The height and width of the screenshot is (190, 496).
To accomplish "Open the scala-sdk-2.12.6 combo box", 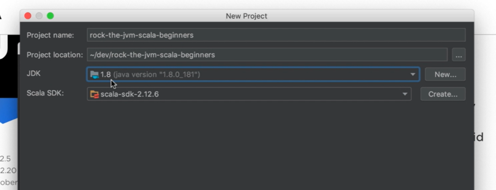I will coord(249,94).
